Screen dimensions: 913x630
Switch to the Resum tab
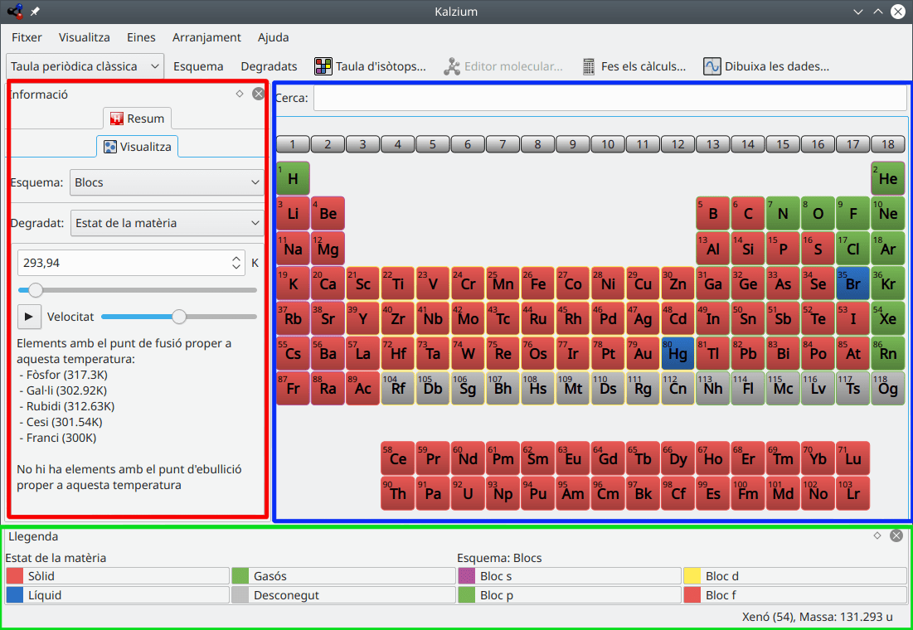click(138, 119)
